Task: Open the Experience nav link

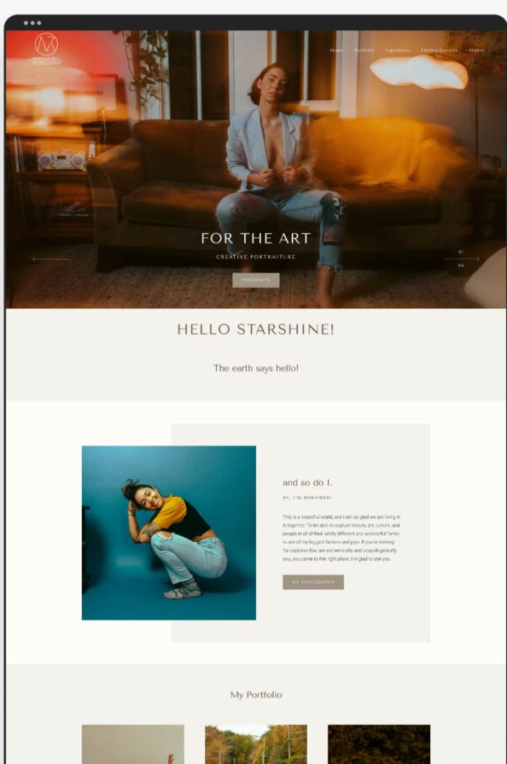Action: (x=398, y=50)
